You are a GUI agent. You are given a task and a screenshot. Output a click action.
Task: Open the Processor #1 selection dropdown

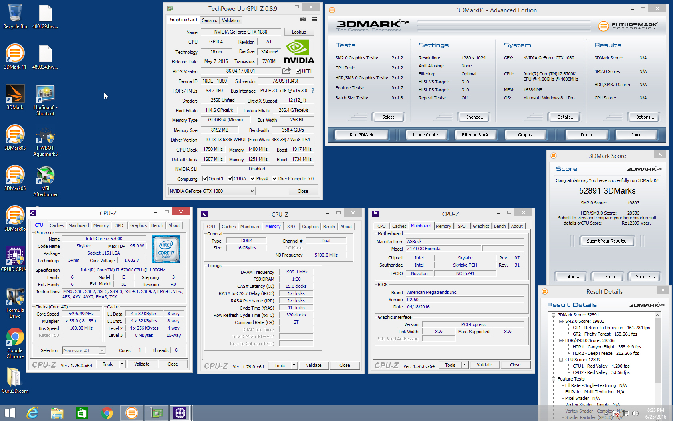tap(84, 351)
